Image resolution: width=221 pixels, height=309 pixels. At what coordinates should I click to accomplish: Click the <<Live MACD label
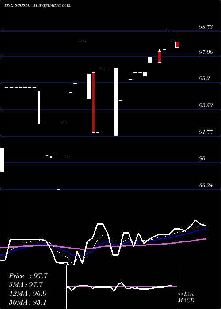(186, 297)
